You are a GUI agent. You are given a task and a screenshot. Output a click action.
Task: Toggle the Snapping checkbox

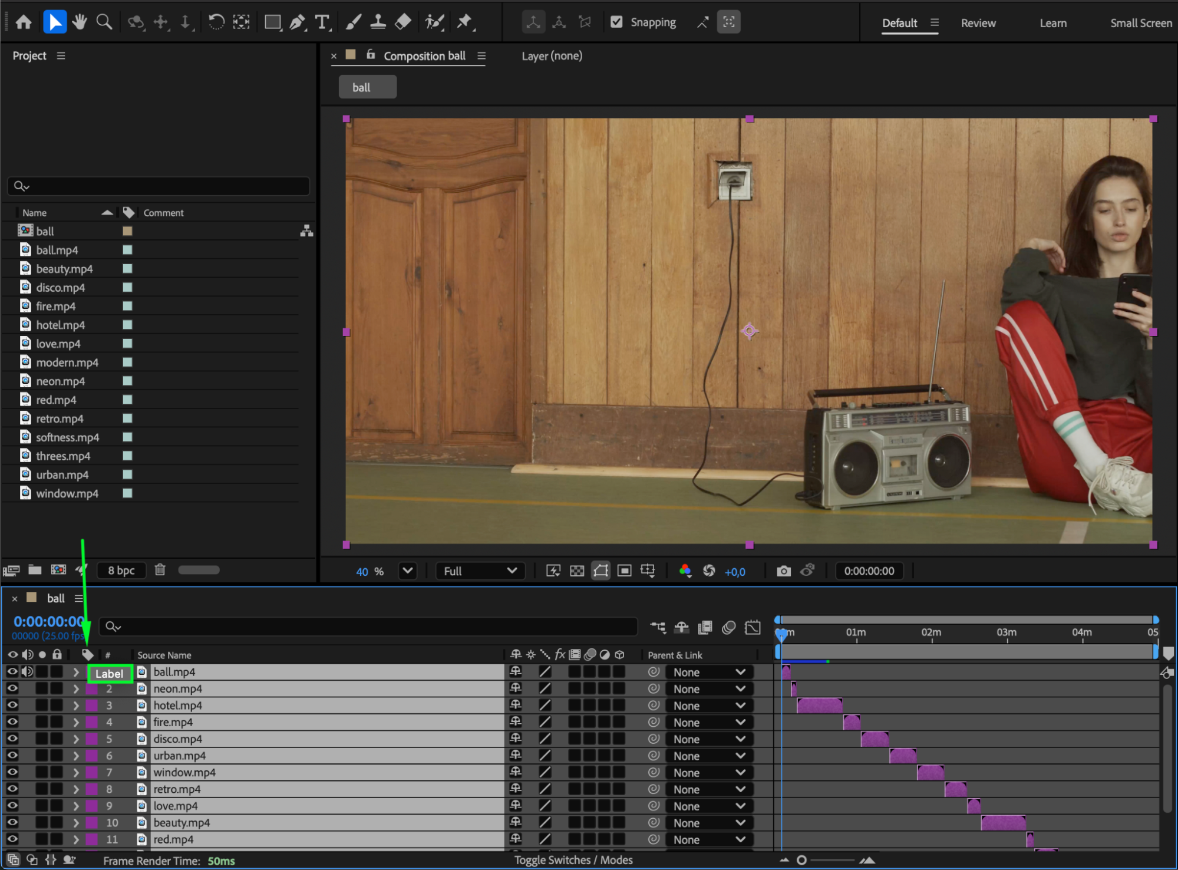(616, 22)
